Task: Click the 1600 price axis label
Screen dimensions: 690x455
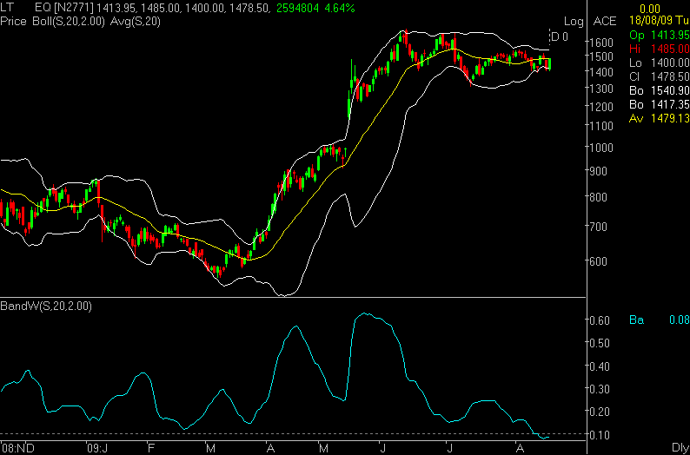Action: coord(602,43)
